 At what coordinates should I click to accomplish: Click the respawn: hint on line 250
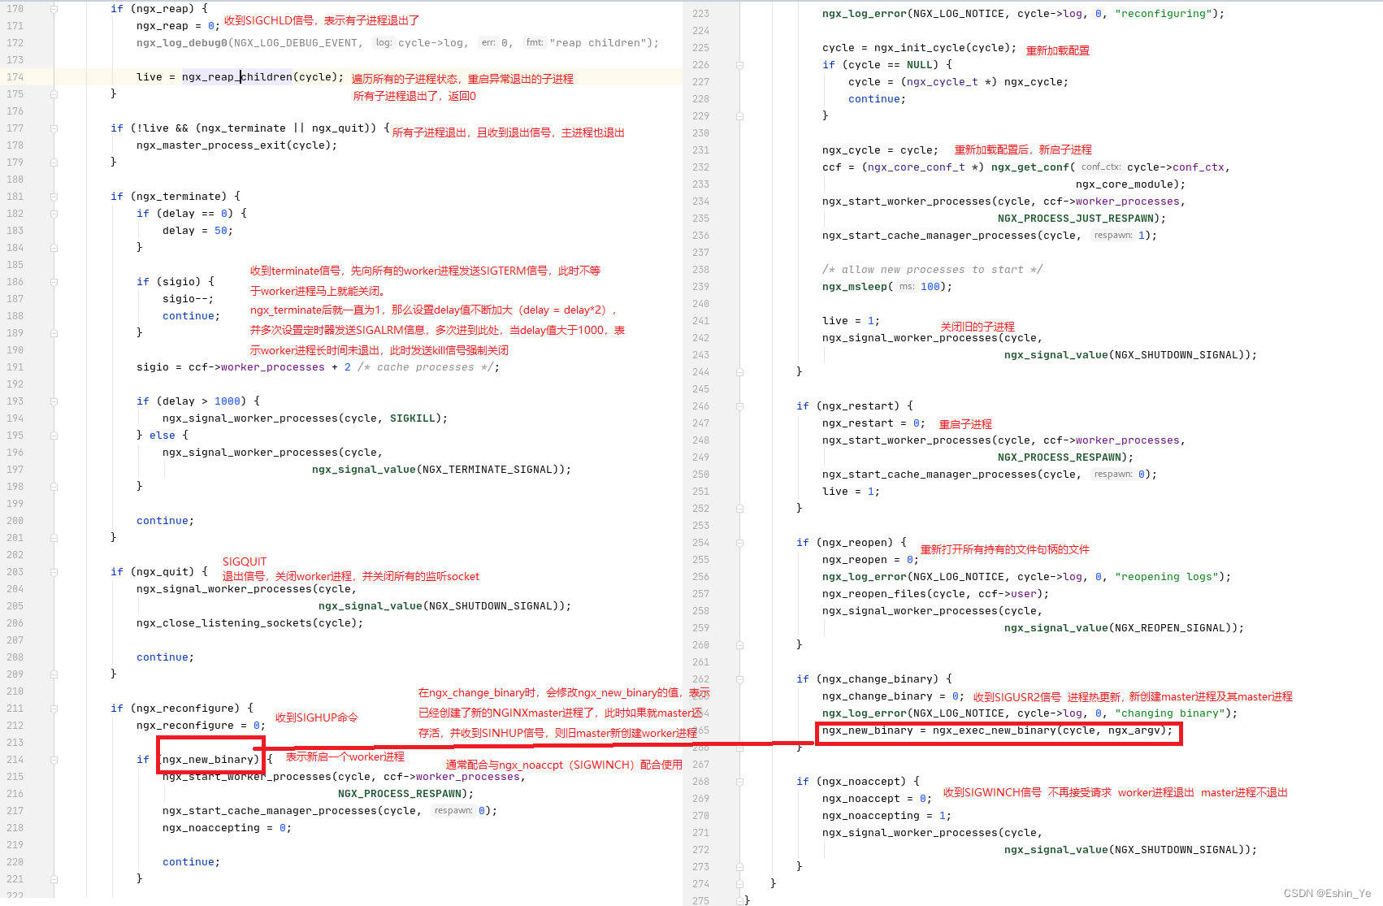pyautogui.click(x=1112, y=475)
